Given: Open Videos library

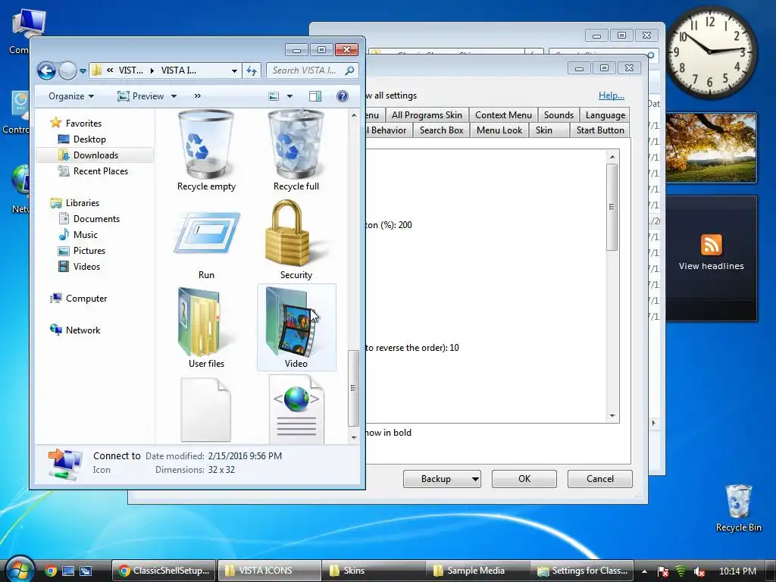Looking at the screenshot, I should (79, 266).
